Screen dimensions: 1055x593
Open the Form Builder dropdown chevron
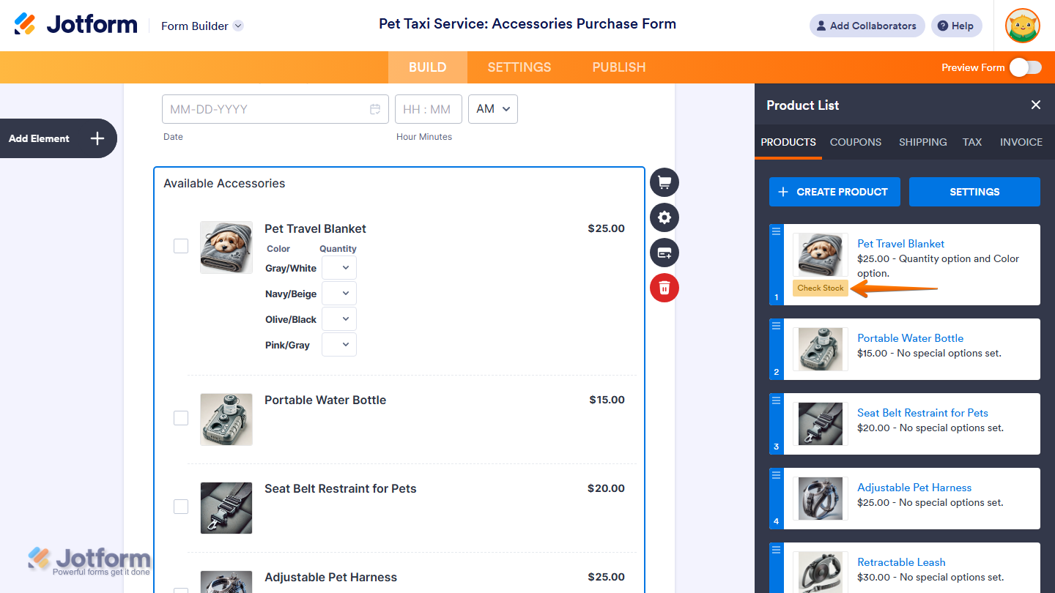(x=238, y=26)
